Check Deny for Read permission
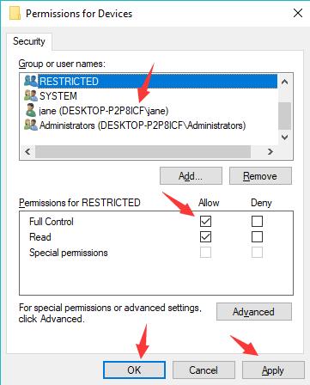 [257, 237]
